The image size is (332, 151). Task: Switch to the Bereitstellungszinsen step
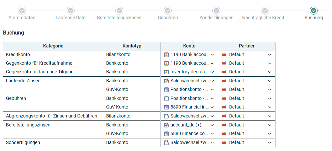(x=119, y=18)
